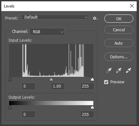The height and width of the screenshot is (126, 139).
Task: Click the input highlights white slider handle
Action: tap(92, 79)
